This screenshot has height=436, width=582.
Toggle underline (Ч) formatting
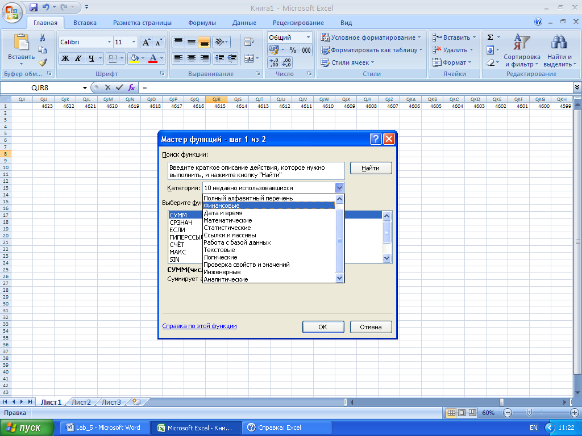[92, 58]
